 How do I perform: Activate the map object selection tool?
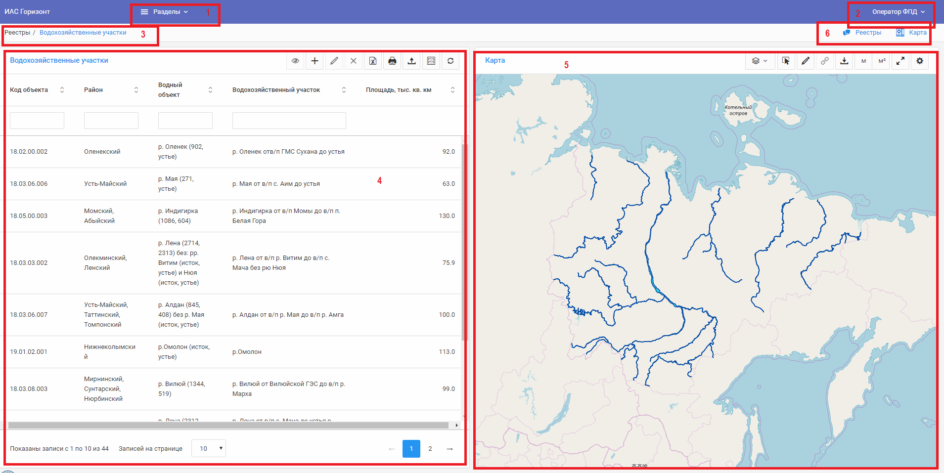(x=786, y=61)
